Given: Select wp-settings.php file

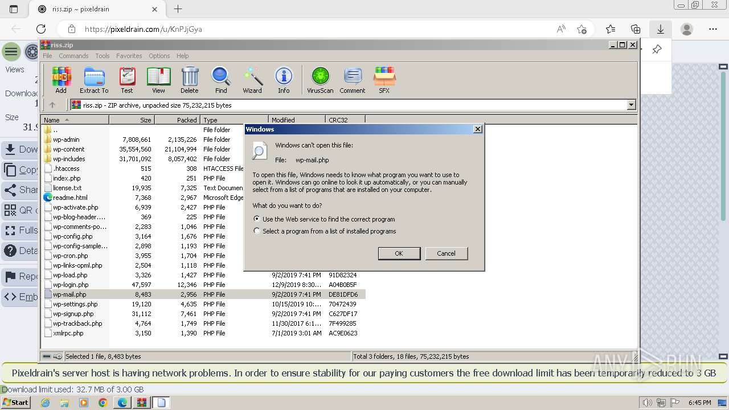Looking at the screenshot, I should coord(75,304).
